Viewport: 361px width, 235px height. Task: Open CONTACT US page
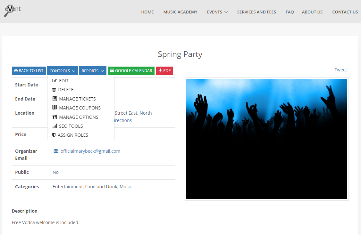coord(345,12)
